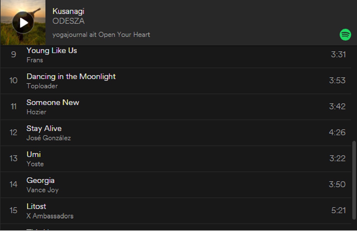Click track number 12 in the list

tap(13, 132)
